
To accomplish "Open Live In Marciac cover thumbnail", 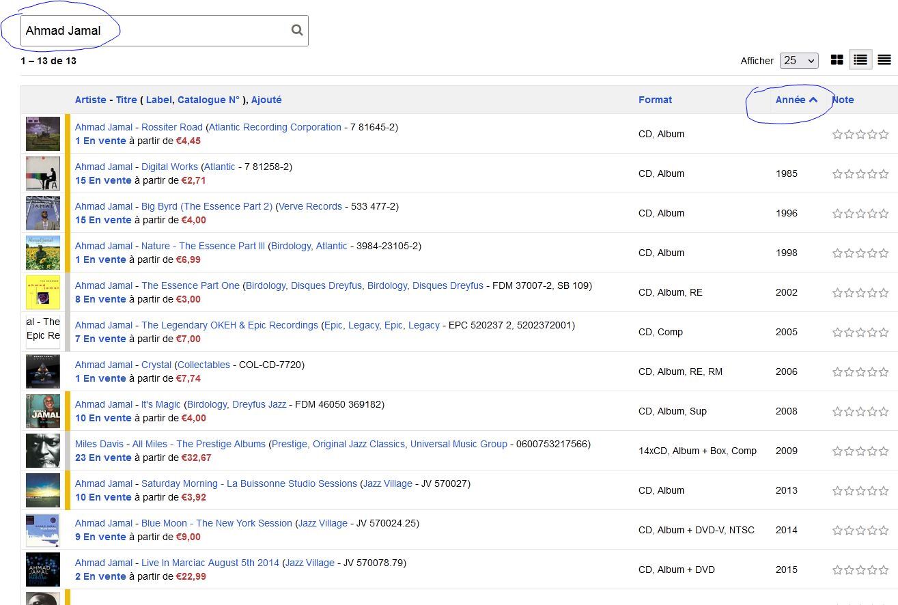I will pos(43,569).
